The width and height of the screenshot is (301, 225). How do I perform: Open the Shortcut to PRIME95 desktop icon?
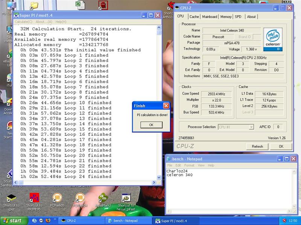[34, 202]
